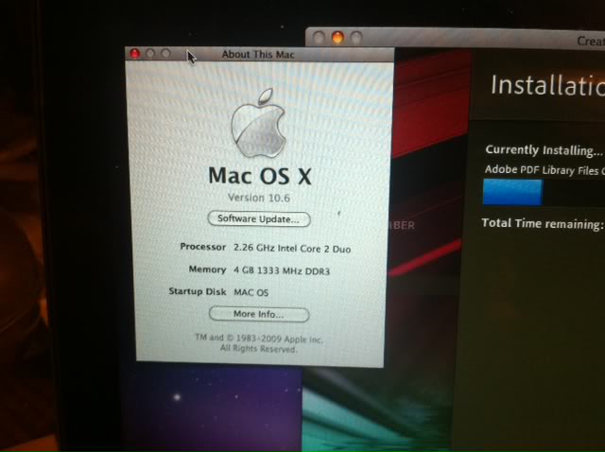Viewport: 605px width, 452px height.
Task: Click the Startup Disk label
Action: tap(198, 291)
